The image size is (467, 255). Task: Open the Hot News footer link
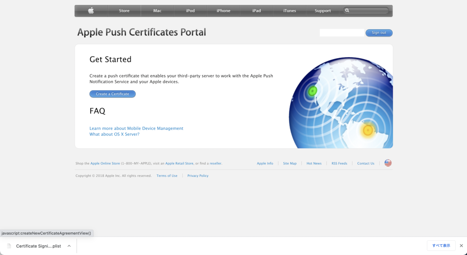pyautogui.click(x=314, y=164)
